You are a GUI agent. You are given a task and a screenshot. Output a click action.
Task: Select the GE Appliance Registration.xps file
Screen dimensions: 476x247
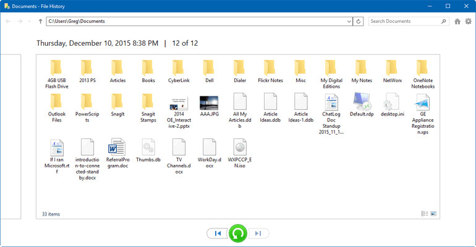(x=423, y=114)
